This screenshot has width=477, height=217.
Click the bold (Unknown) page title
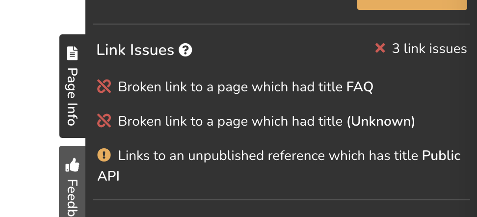[x=381, y=121]
